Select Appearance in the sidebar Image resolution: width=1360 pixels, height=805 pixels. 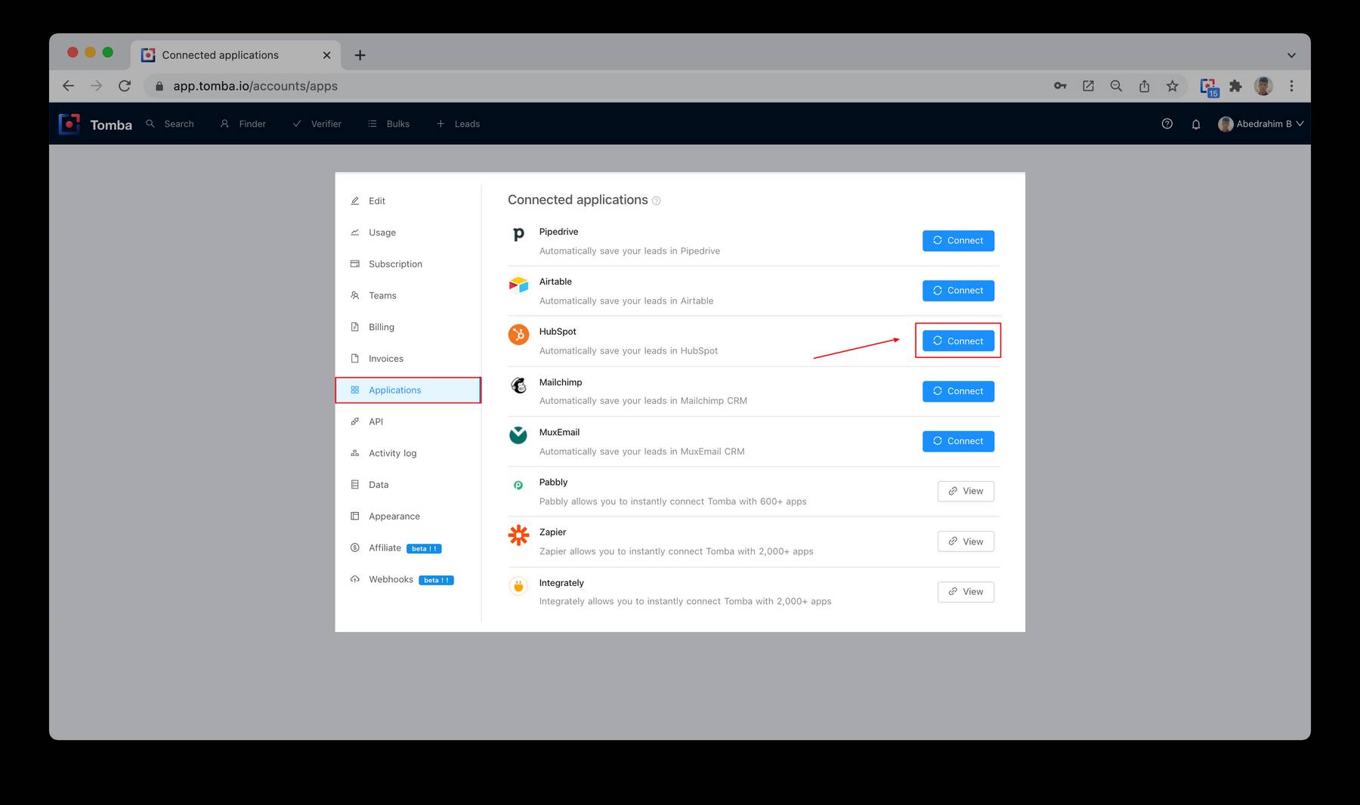(408, 517)
